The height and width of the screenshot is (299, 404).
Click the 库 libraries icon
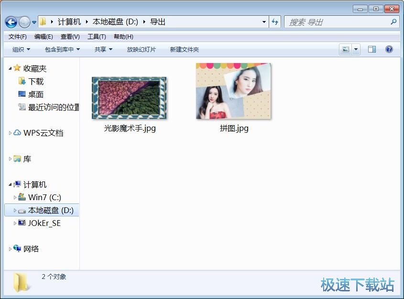click(17, 159)
